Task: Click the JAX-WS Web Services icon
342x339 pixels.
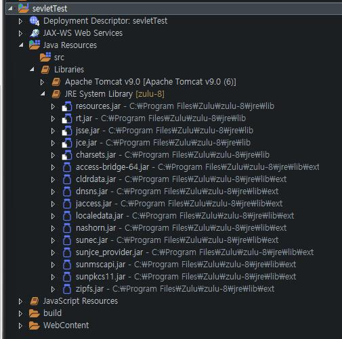Action: click(35, 33)
